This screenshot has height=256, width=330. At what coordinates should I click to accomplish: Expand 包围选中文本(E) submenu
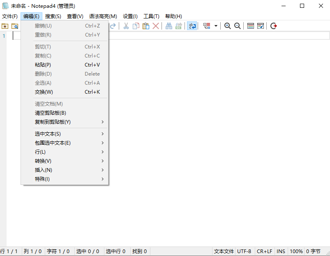click(65, 143)
